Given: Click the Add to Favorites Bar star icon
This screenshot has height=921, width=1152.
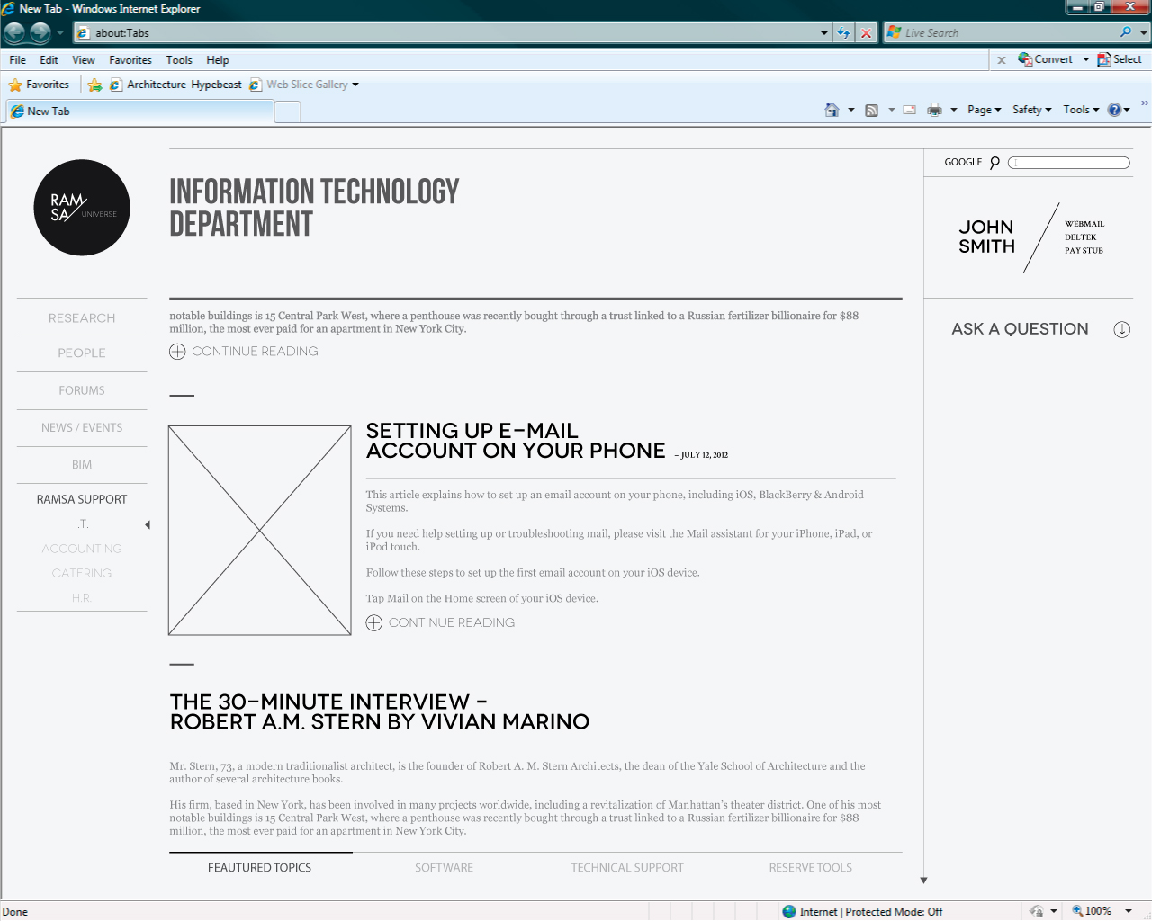Looking at the screenshot, I should pos(94,85).
